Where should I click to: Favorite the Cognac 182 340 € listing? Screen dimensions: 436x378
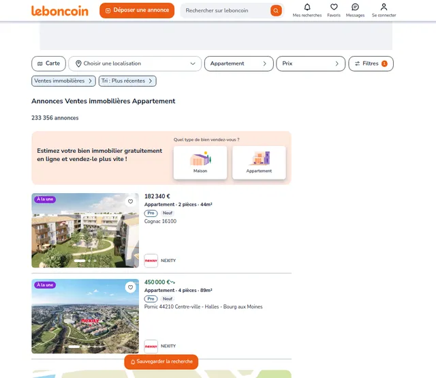pyautogui.click(x=130, y=201)
